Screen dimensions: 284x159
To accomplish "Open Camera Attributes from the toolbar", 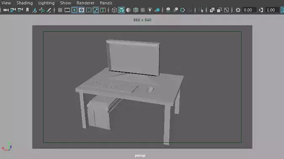I will click(20, 10).
